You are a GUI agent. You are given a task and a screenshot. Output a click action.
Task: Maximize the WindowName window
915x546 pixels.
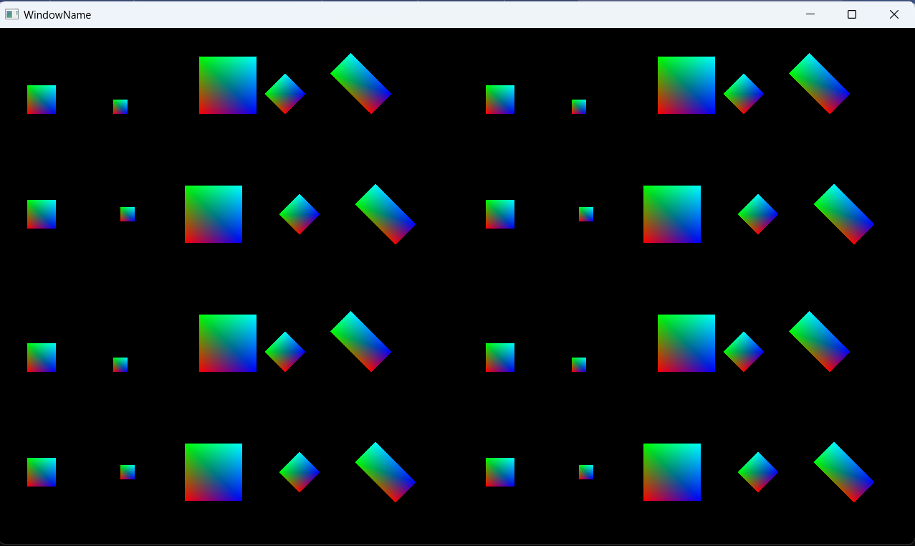click(852, 14)
